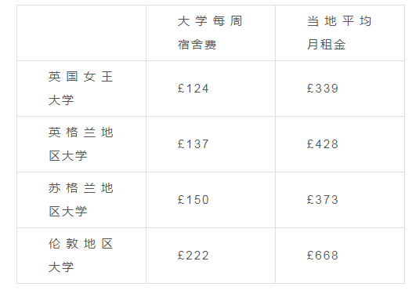Select the 英国女王大学 row label
Screen dimensions: 416x294
[x=81, y=89]
